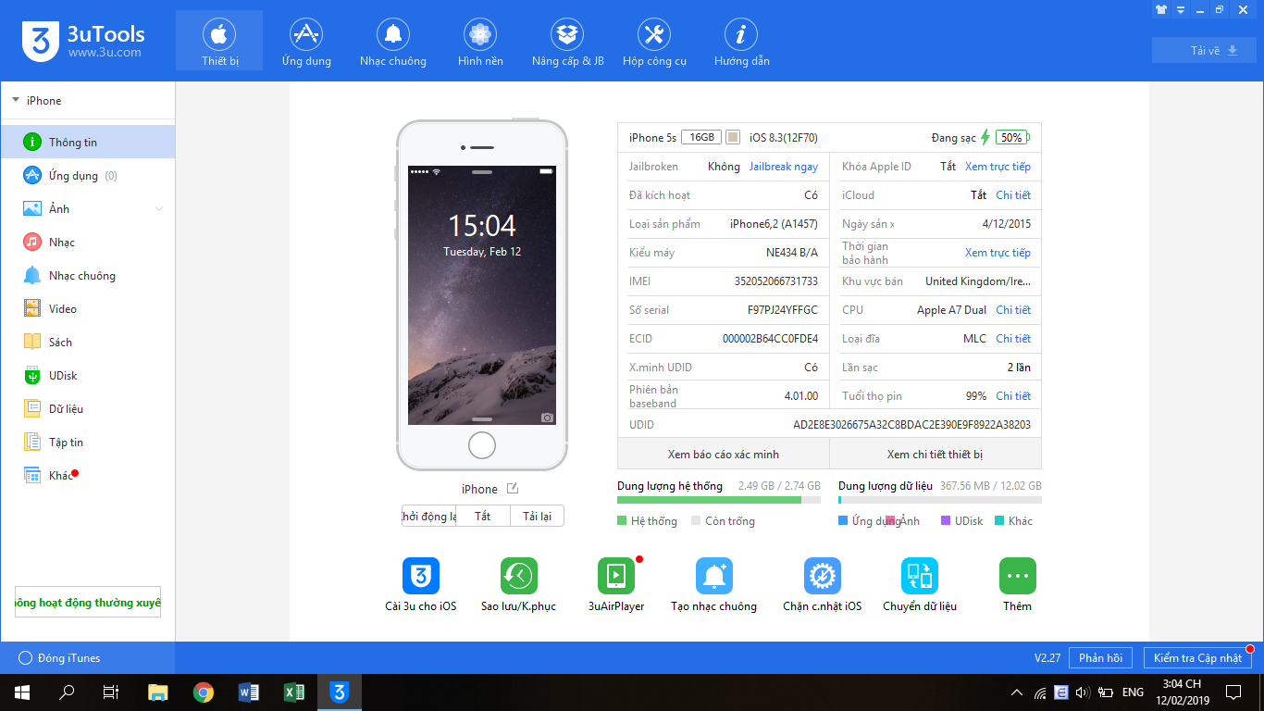Click the iPhone lock screen preview
The height and width of the screenshot is (711, 1264).
click(x=481, y=294)
